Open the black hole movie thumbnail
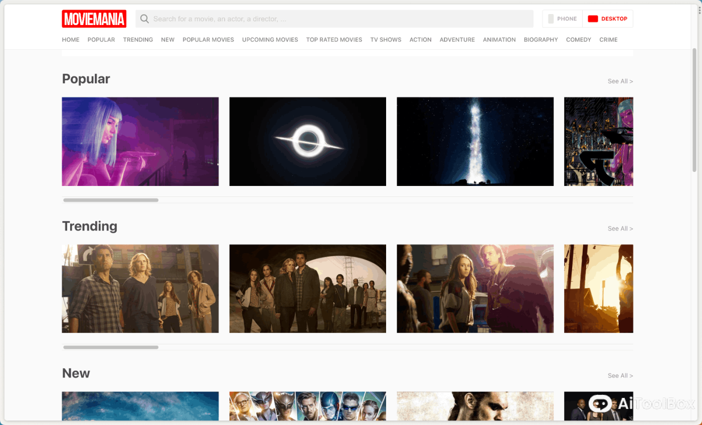Image resolution: width=702 pixels, height=425 pixels. coord(307,141)
